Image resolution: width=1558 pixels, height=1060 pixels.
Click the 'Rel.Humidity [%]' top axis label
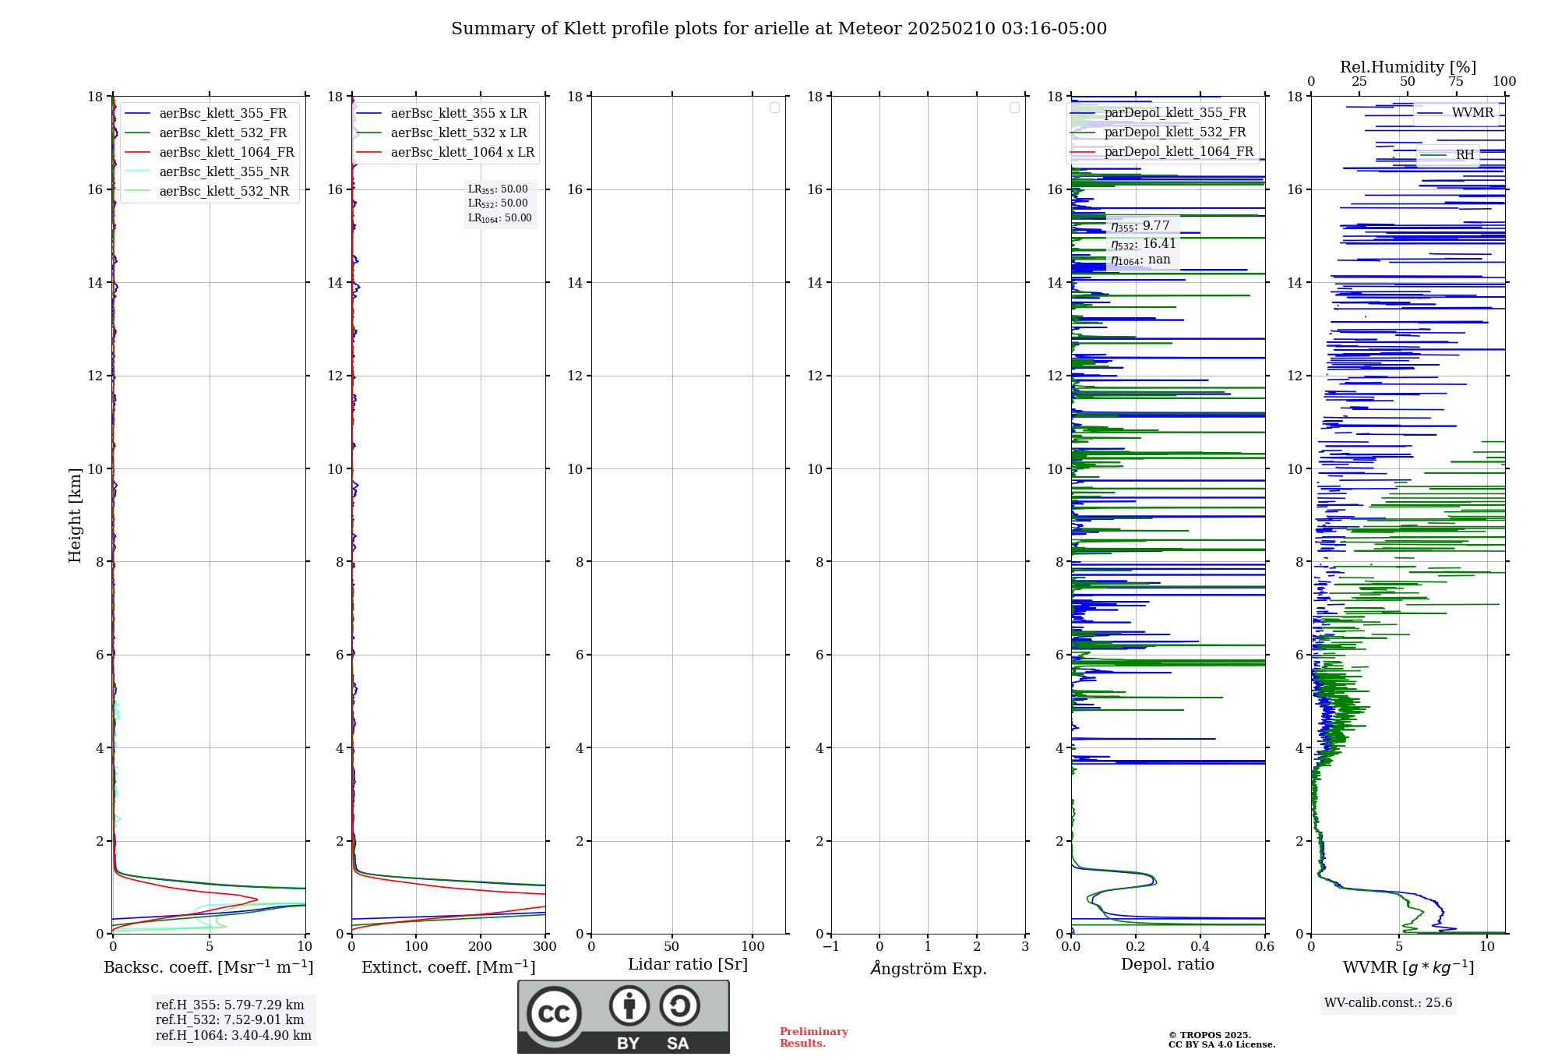pyautogui.click(x=1408, y=67)
